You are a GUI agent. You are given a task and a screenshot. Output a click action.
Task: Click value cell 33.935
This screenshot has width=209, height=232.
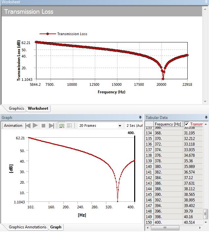(193, 150)
